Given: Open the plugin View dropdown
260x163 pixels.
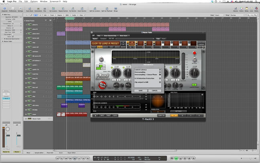Looking at the screenshot, I should tap(100, 35).
